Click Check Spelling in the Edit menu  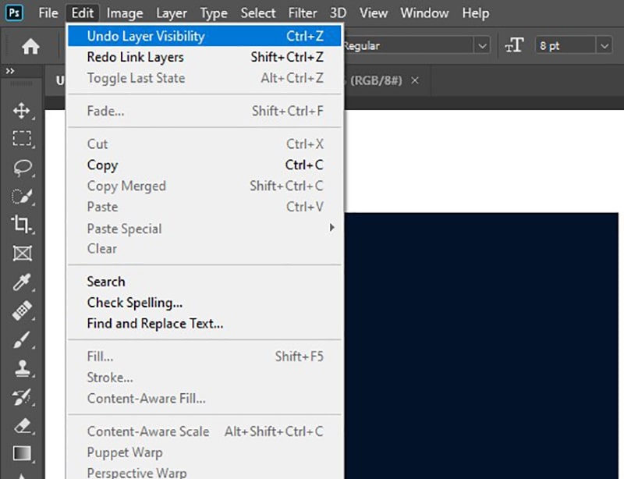(134, 303)
